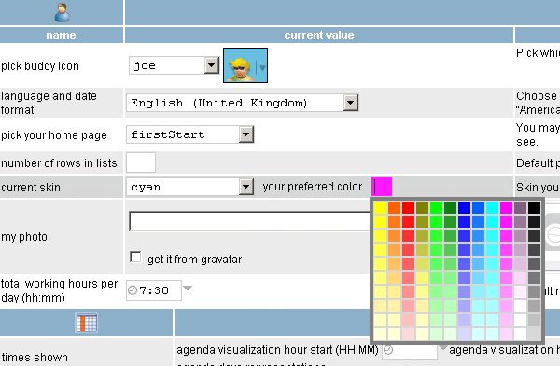Toggle the get it from gravatar checkbox

[135, 257]
